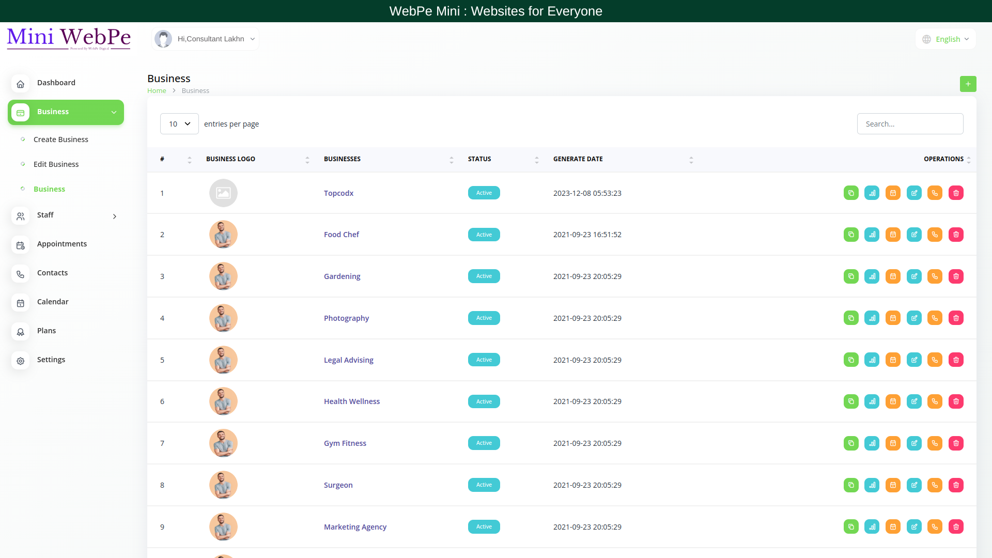Open the Marketing Agency business link
The image size is (992, 558).
[x=355, y=527]
